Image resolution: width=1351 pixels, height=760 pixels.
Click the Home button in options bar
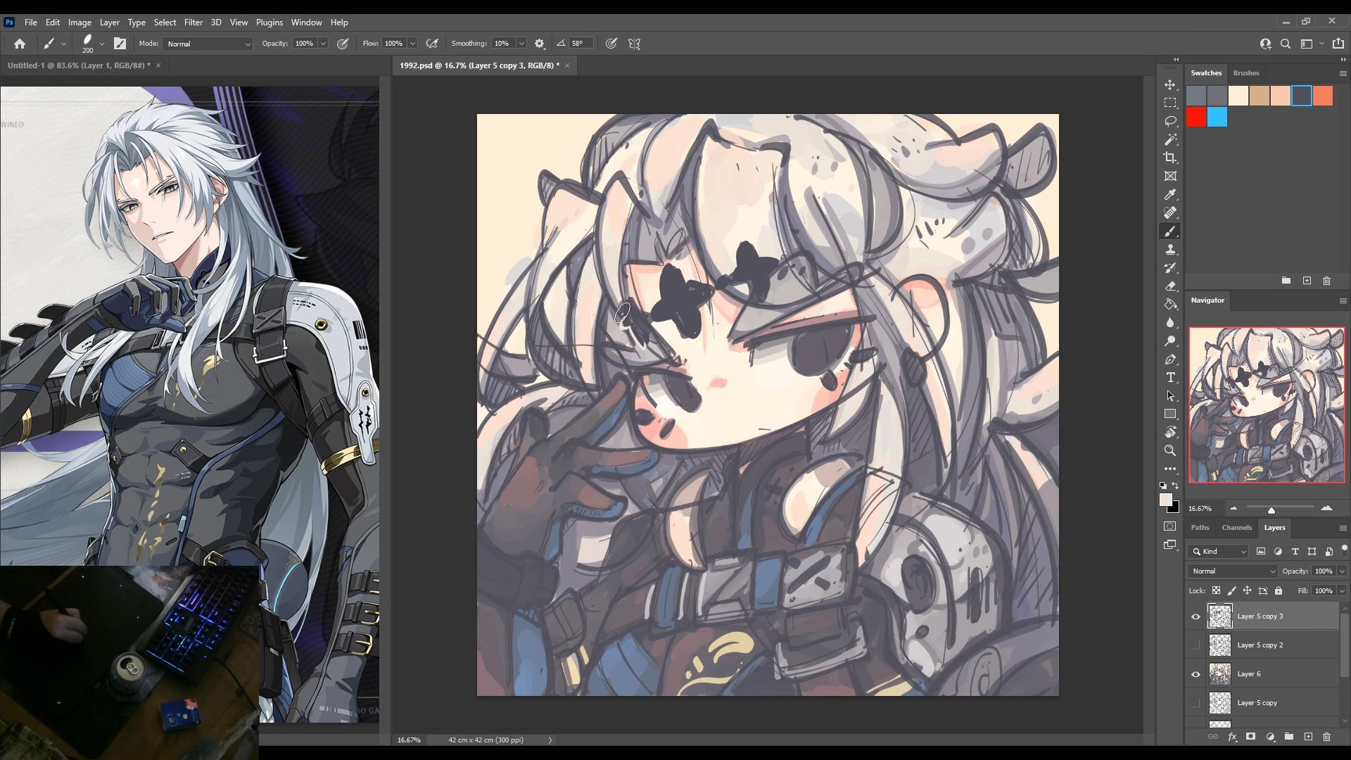20,44
